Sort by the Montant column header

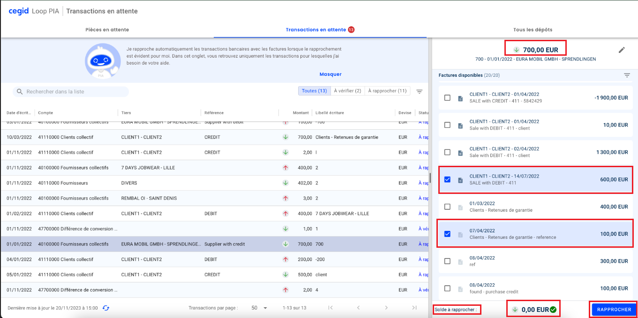click(x=301, y=113)
